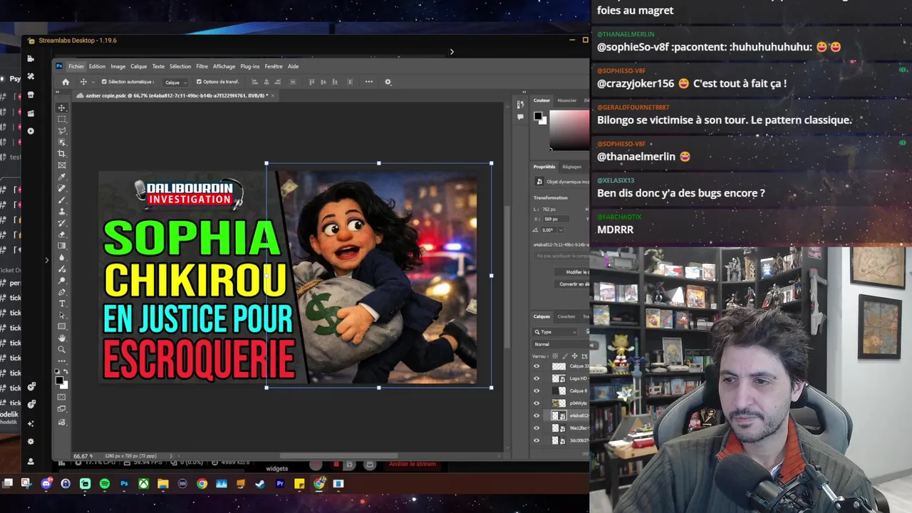Select the Clone Stamp tool
Image resolution: width=912 pixels, height=513 pixels.
pyautogui.click(x=61, y=212)
